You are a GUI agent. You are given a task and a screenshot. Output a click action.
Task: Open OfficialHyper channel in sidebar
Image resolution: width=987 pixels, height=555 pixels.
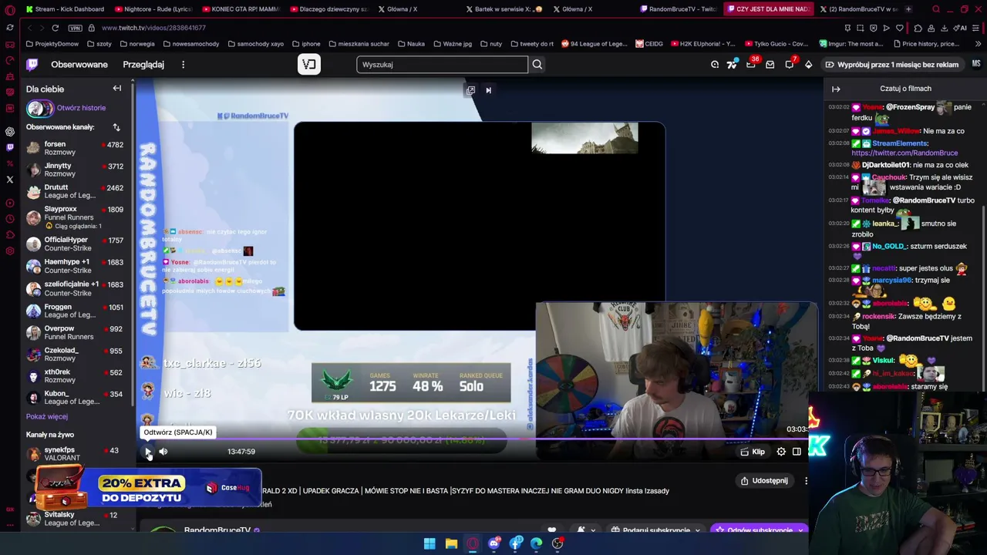tap(76, 244)
